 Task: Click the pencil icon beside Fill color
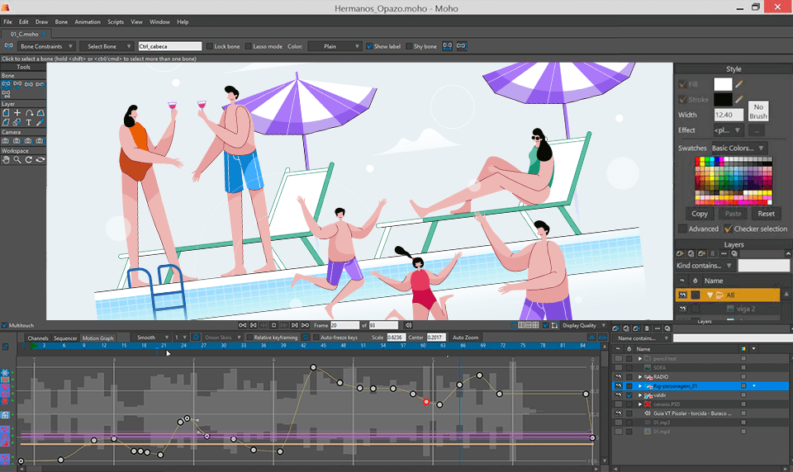[739, 84]
